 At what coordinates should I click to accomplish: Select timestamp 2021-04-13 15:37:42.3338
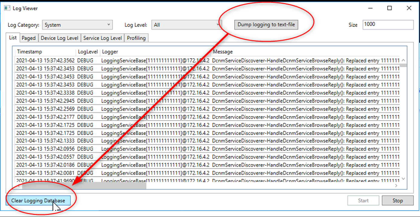pos(45,93)
